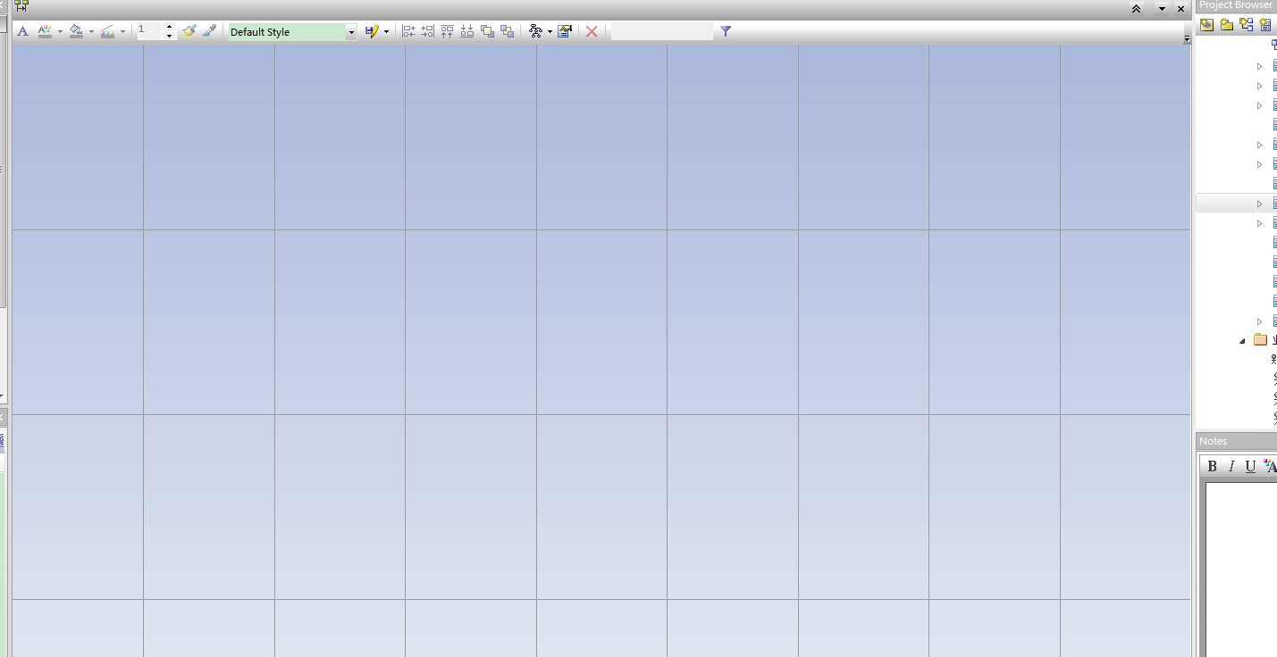Click the funnel filter icon
Viewport: 1277px width, 657px height.
726,31
